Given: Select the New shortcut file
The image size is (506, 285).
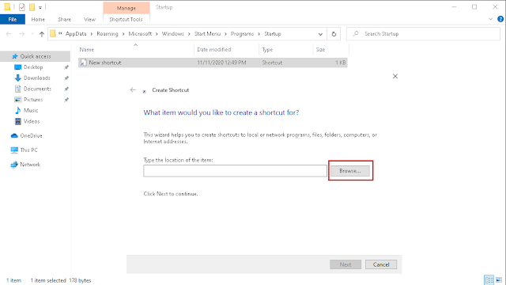Looking at the screenshot, I should pyautogui.click(x=213, y=63).
